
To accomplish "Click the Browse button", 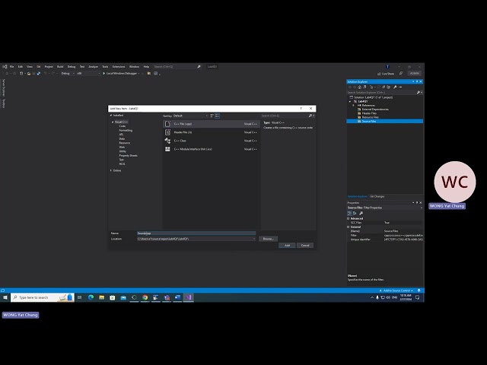I will [x=268, y=239].
